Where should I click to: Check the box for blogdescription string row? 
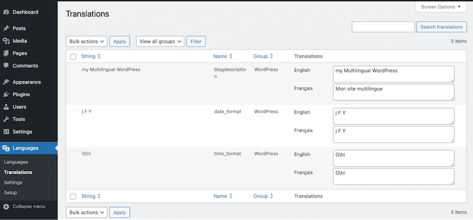point(73,70)
